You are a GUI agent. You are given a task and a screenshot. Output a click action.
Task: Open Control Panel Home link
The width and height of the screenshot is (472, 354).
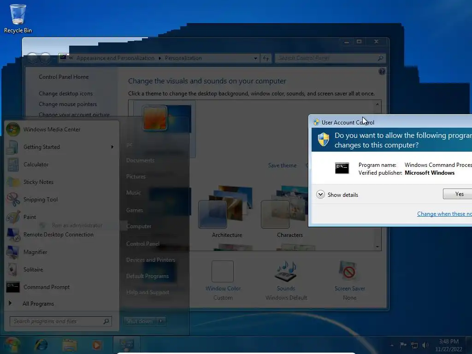pyautogui.click(x=64, y=77)
